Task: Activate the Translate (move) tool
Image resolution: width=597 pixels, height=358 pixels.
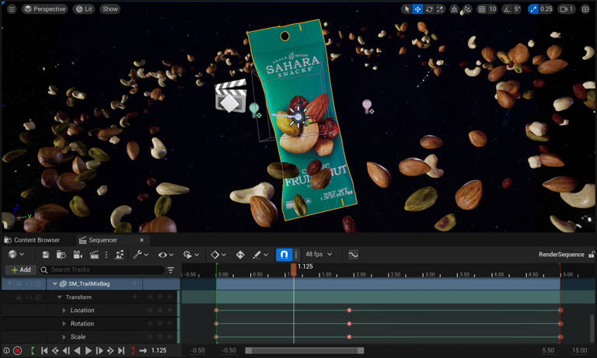Action: pos(417,9)
